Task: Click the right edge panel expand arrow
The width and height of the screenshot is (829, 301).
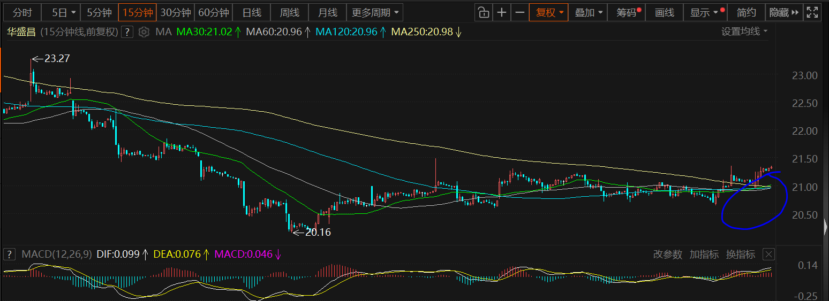Action: [x=825, y=228]
